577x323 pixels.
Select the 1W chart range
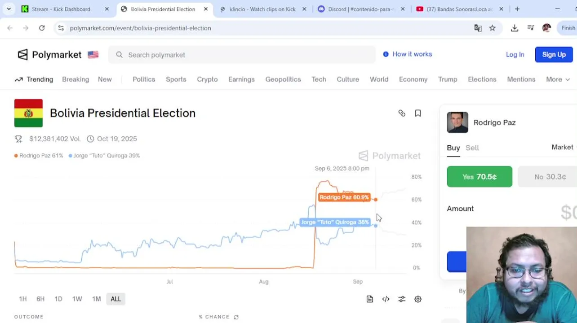click(77, 299)
